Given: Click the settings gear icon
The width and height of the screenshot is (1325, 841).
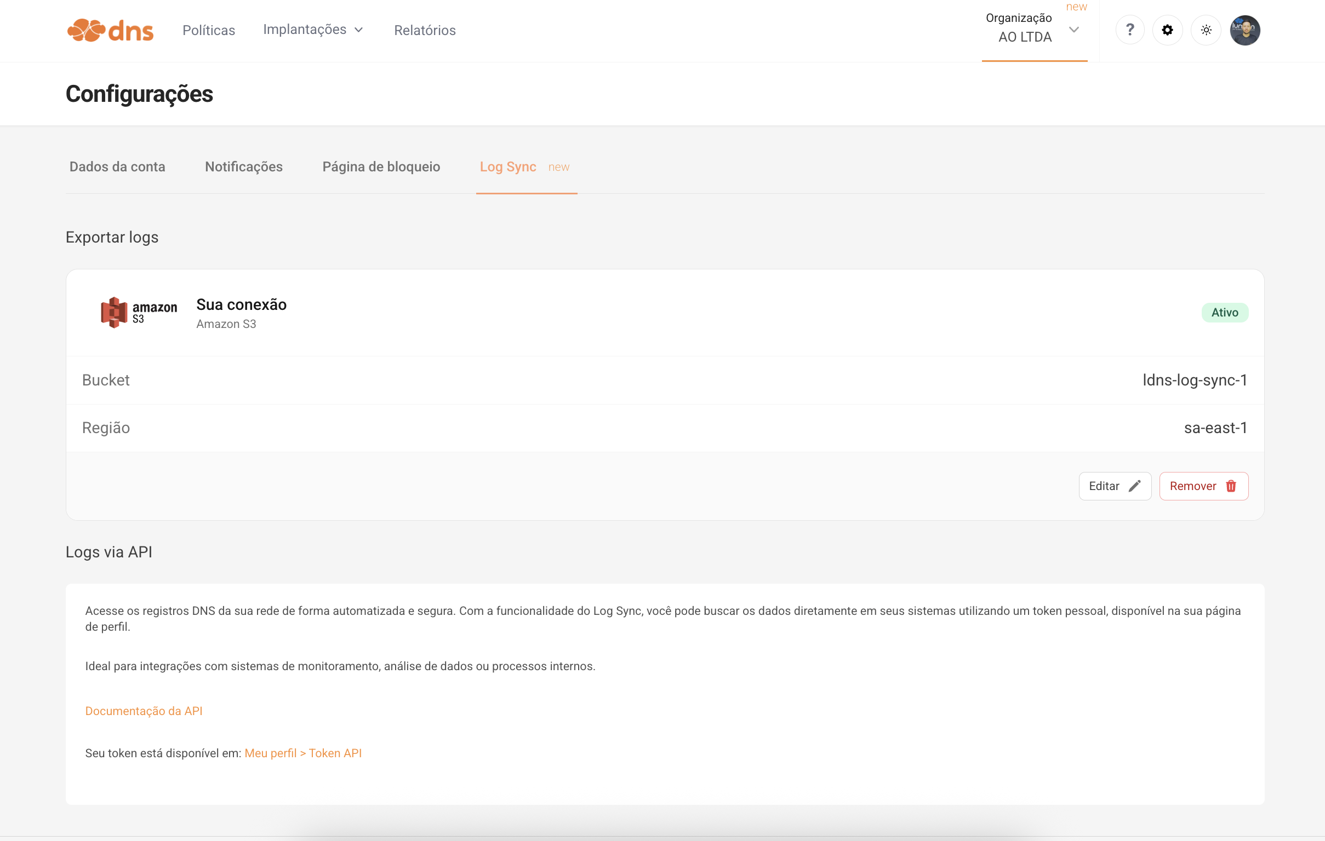Looking at the screenshot, I should (x=1167, y=30).
